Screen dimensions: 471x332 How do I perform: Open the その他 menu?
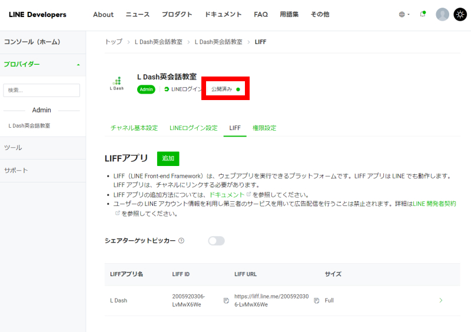click(x=320, y=14)
